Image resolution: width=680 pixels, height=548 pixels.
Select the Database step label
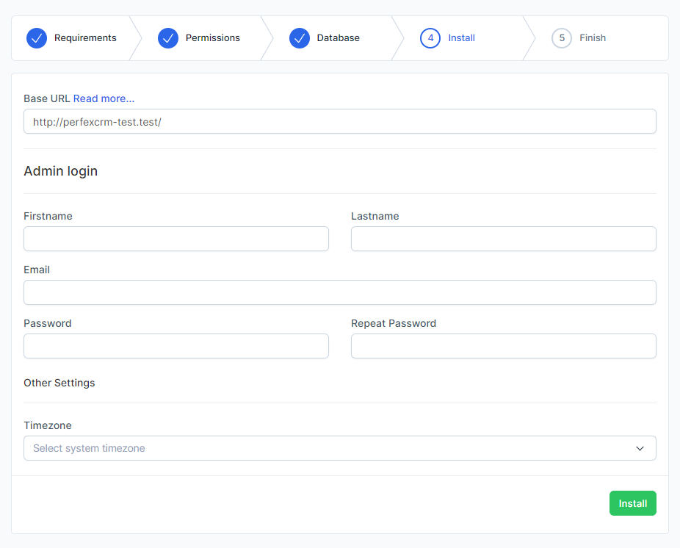pyautogui.click(x=338, y=38)
